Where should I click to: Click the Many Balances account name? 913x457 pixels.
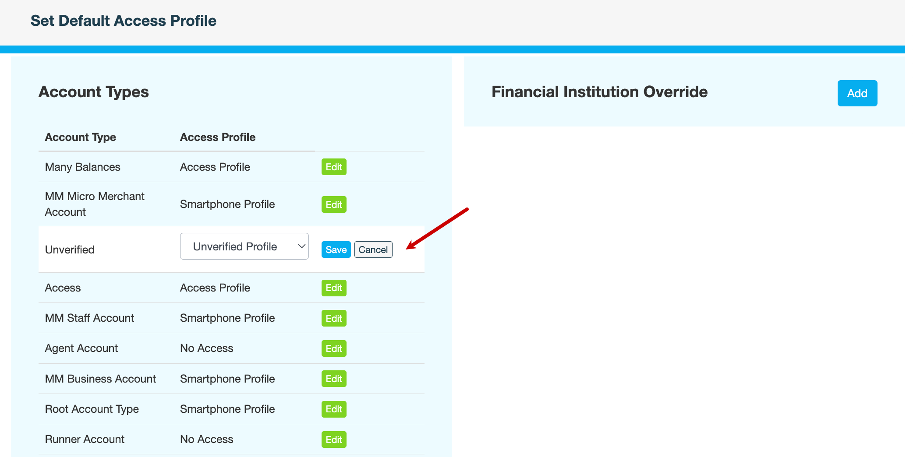[x=82, y=167]
